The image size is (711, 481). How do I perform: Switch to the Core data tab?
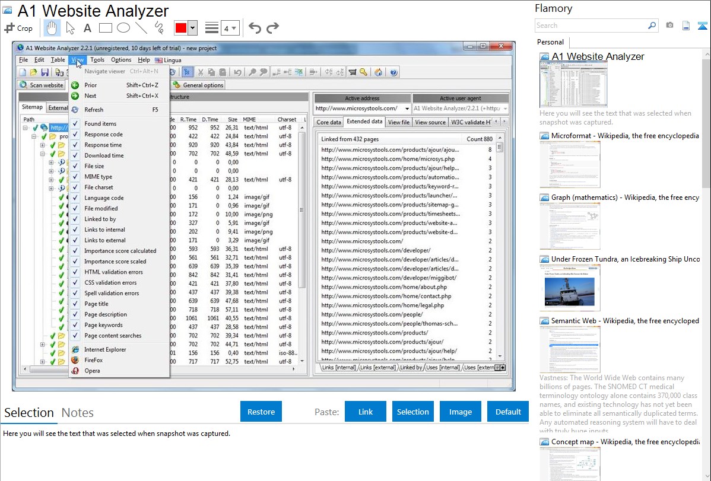tap(329, 122)
